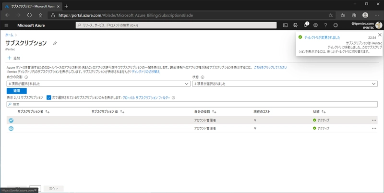This screenshot has height=193, width=384.
Task: Open the help question mark menu
Action: [325, 25]
